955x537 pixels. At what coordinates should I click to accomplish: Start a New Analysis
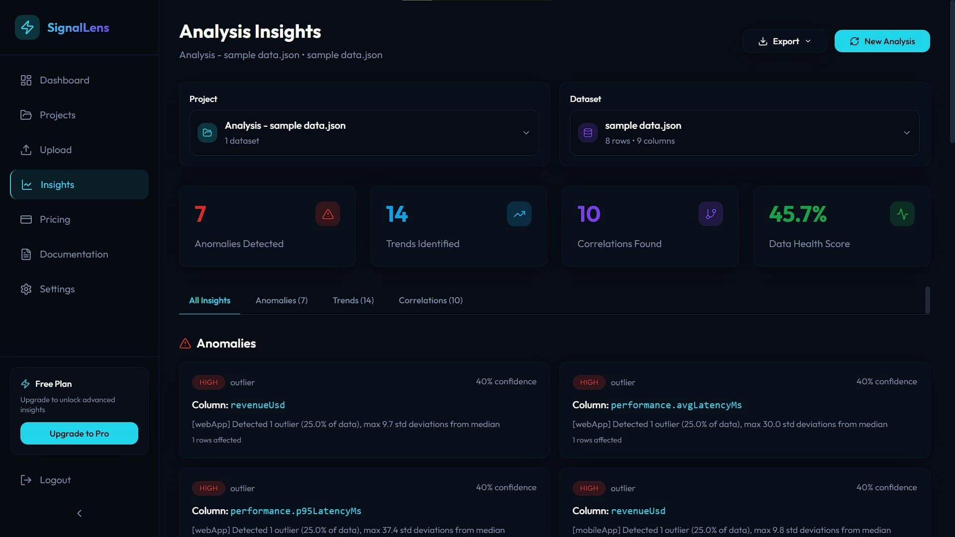click(882, 41)
